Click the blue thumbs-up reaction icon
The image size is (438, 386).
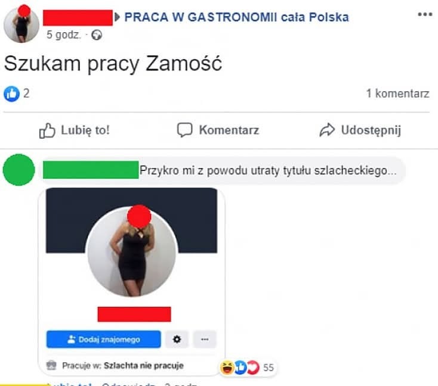click(x=11, y=94)
